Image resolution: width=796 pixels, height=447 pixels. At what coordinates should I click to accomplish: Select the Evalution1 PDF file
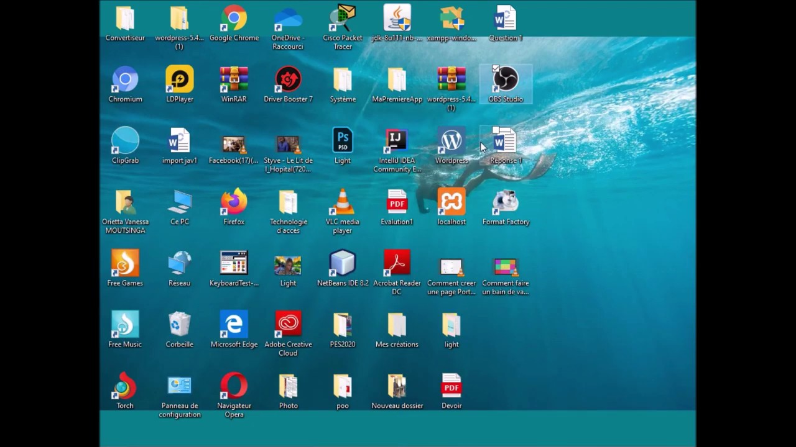pos(397,202)
